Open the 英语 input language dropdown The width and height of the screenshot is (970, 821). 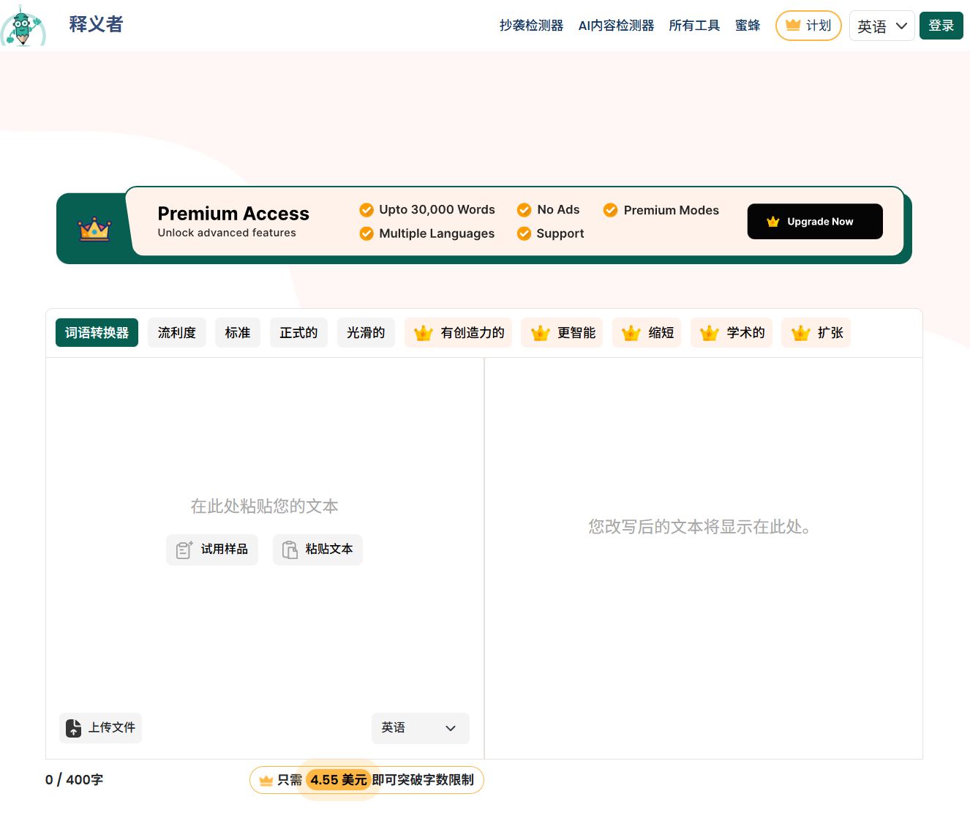[421, 728]
